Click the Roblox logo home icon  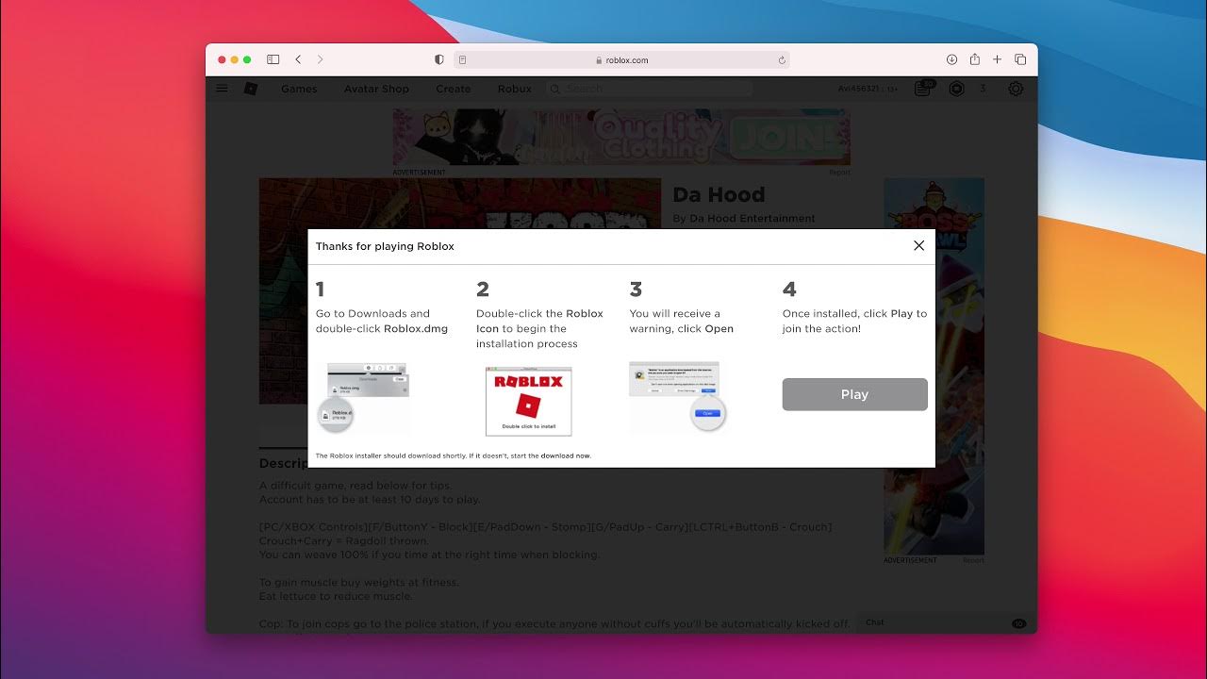(250, 89)
